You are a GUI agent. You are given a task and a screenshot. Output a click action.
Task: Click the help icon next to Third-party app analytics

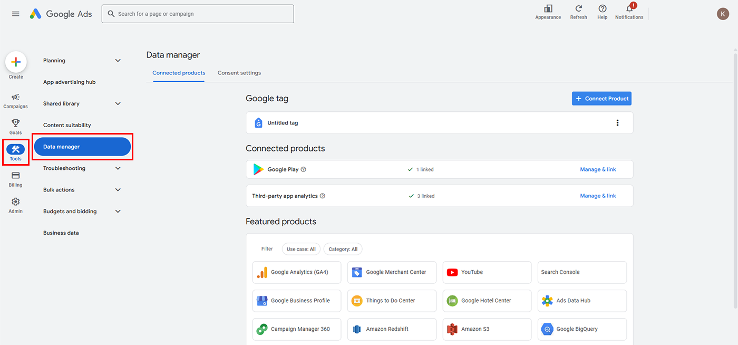323,196
